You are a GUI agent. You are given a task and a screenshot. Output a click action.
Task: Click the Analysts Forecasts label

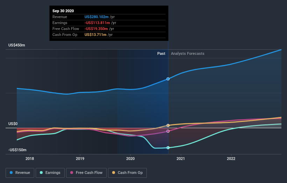(188, 53)
